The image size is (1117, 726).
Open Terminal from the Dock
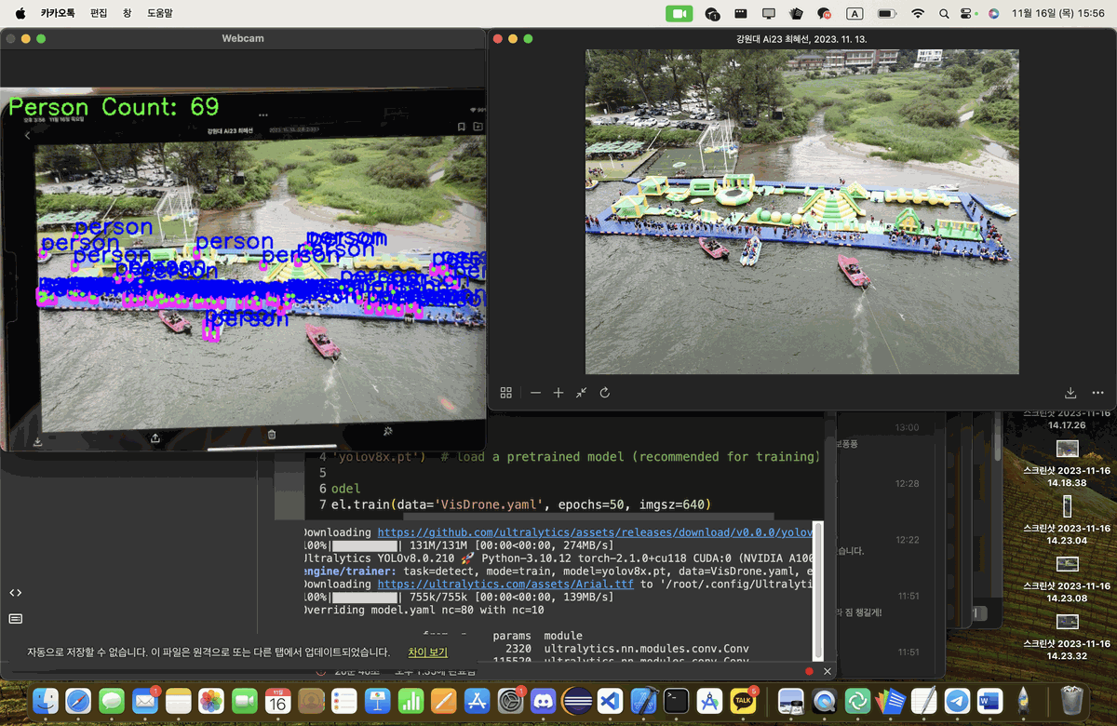(x=676, y=701)
